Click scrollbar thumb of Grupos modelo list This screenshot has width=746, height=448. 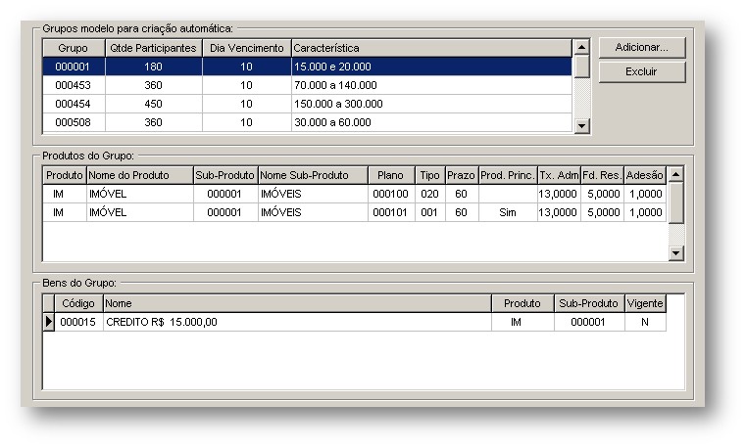pos(582,66)
